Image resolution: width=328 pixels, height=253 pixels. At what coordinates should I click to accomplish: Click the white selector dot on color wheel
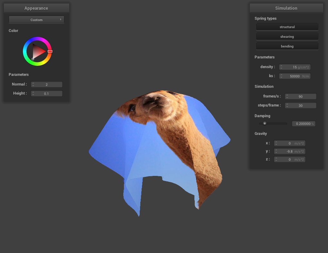pyautogui.click(x=33, y=59)
